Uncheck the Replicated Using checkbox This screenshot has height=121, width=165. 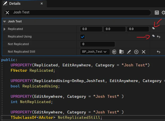(x=83, y=37)
